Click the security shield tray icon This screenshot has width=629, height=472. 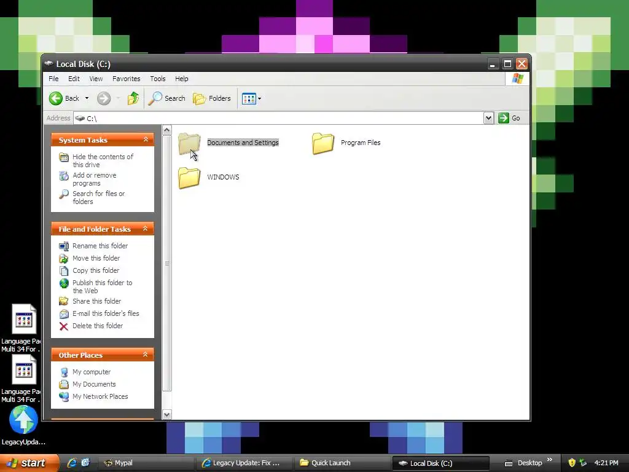572,463
